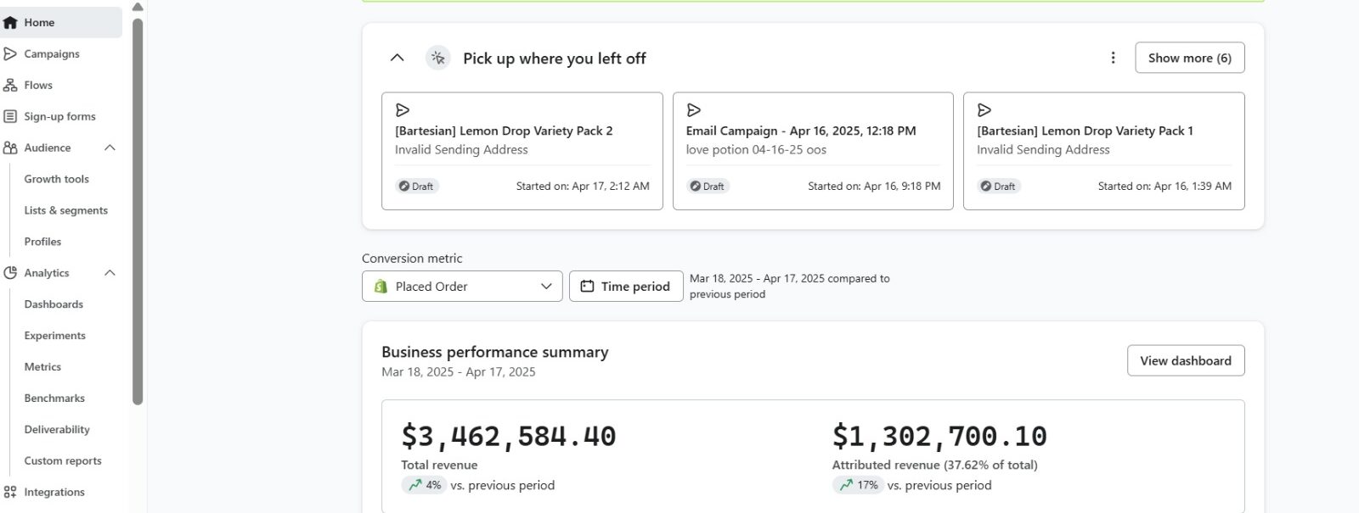Image resolution: width=1359 pixels, height=513 pixels.
Task: Click the Home icon in sidebar
Action: click(10, 23)
